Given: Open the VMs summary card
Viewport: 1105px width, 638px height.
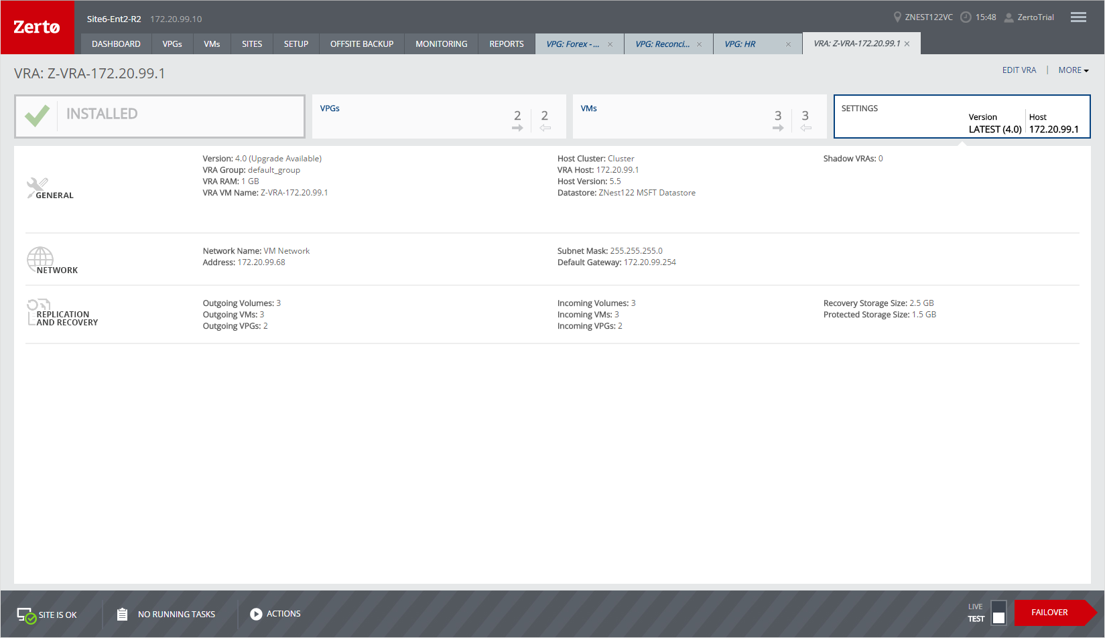Looking at the screenshot, I should coord(700,116).
